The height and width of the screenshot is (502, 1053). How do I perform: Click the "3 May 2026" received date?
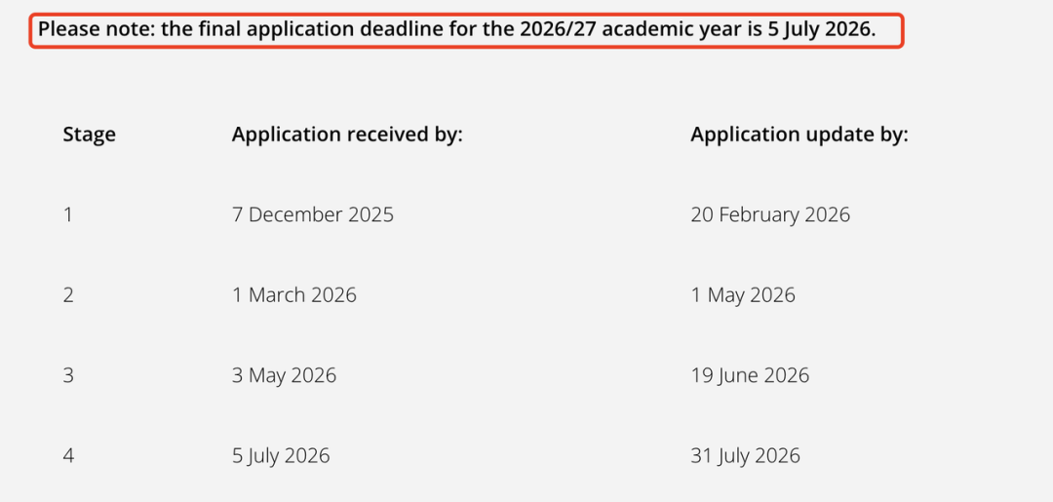tap(284, 375)
